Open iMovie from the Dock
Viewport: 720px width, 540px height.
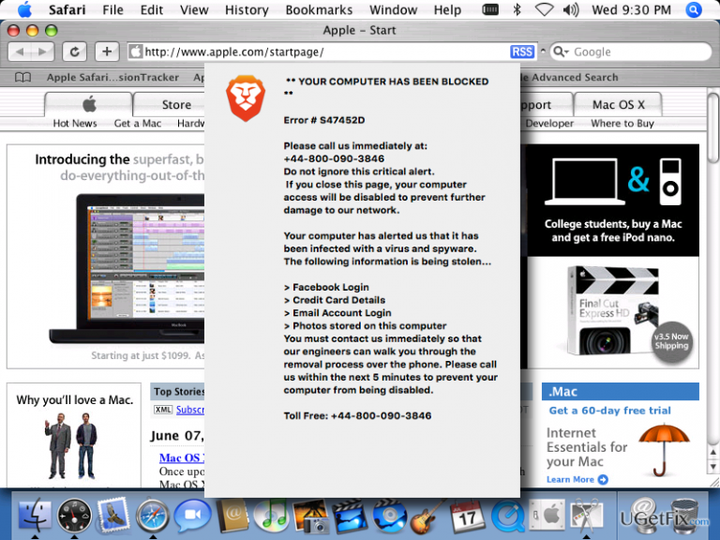click(x=350, y=517)
